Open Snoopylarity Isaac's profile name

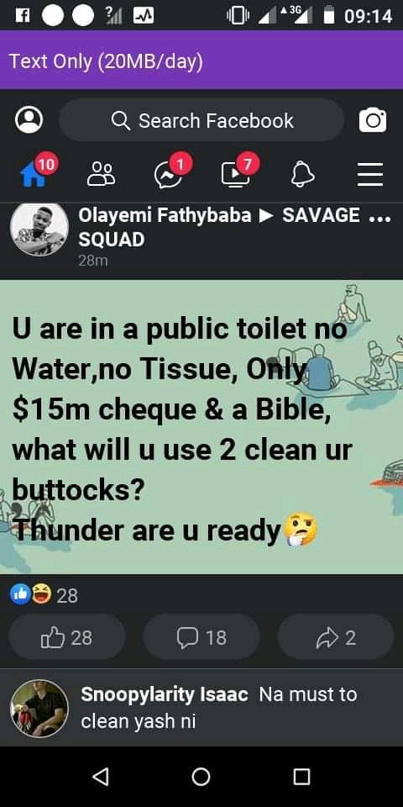click(x=165, y=694)
